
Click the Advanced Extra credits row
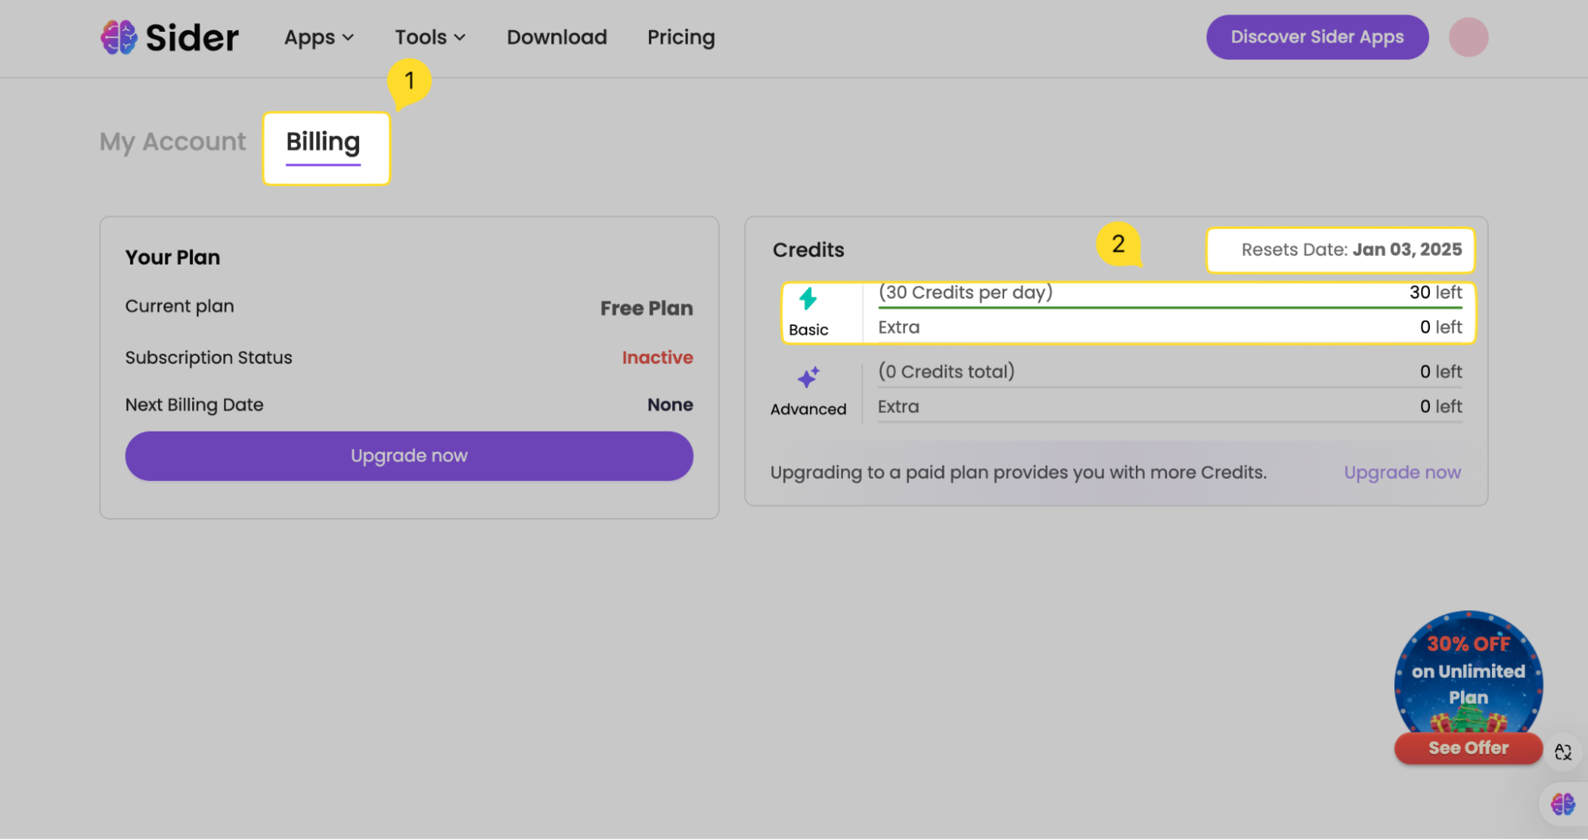(1169, 407)
